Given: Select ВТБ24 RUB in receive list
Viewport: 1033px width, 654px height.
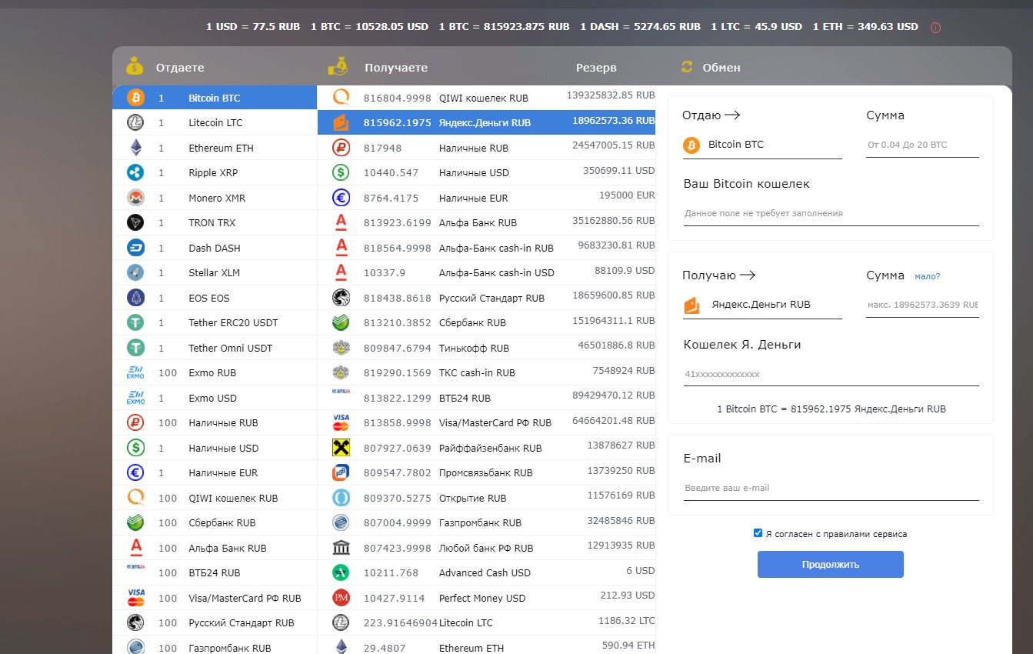Looking at the screenshot, I should click(486, 398).
